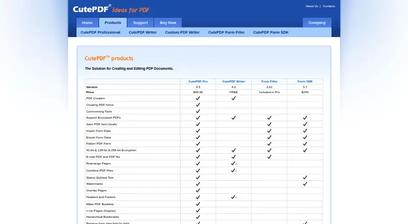The height and width of the screenshot is (224, 408).
Task: Click version 3.7 cell
Action: point(305,87)
